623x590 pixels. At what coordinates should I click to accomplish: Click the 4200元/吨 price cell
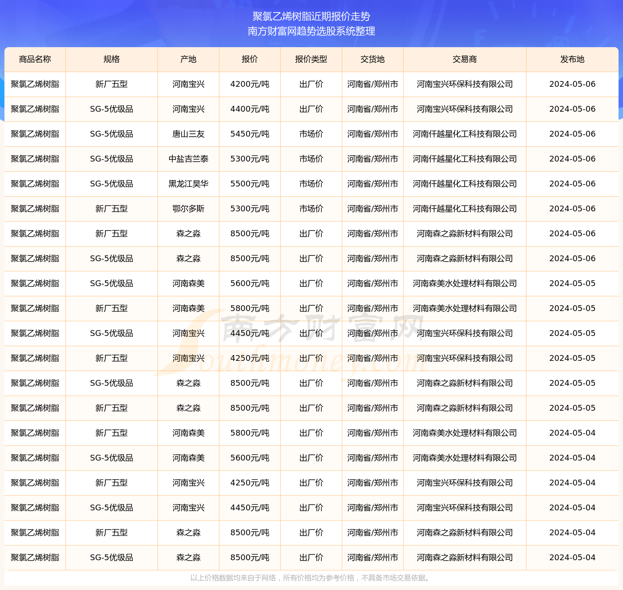click(250, 84)
